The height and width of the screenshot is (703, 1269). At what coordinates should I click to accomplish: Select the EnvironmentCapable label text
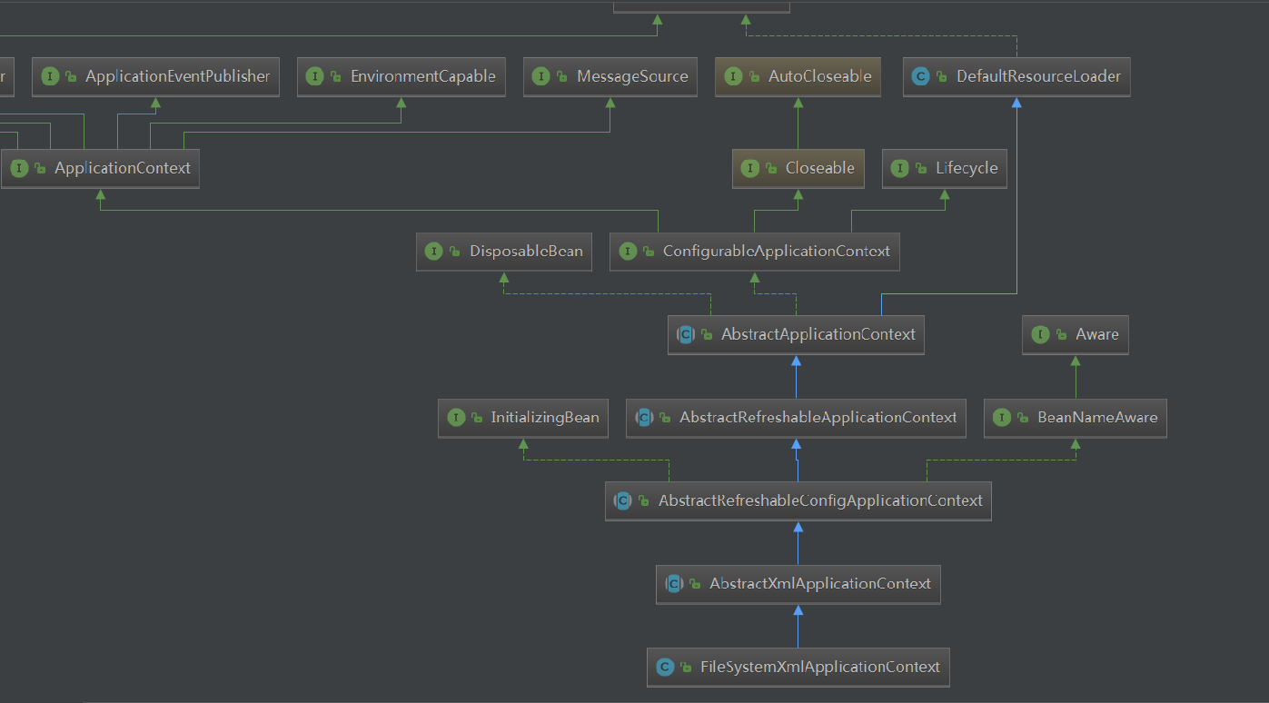[x=423, y=77]
